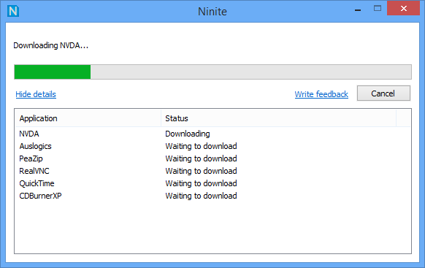
Task: Click the Downloading status for NVDA
Action: [x=188, y=134]
